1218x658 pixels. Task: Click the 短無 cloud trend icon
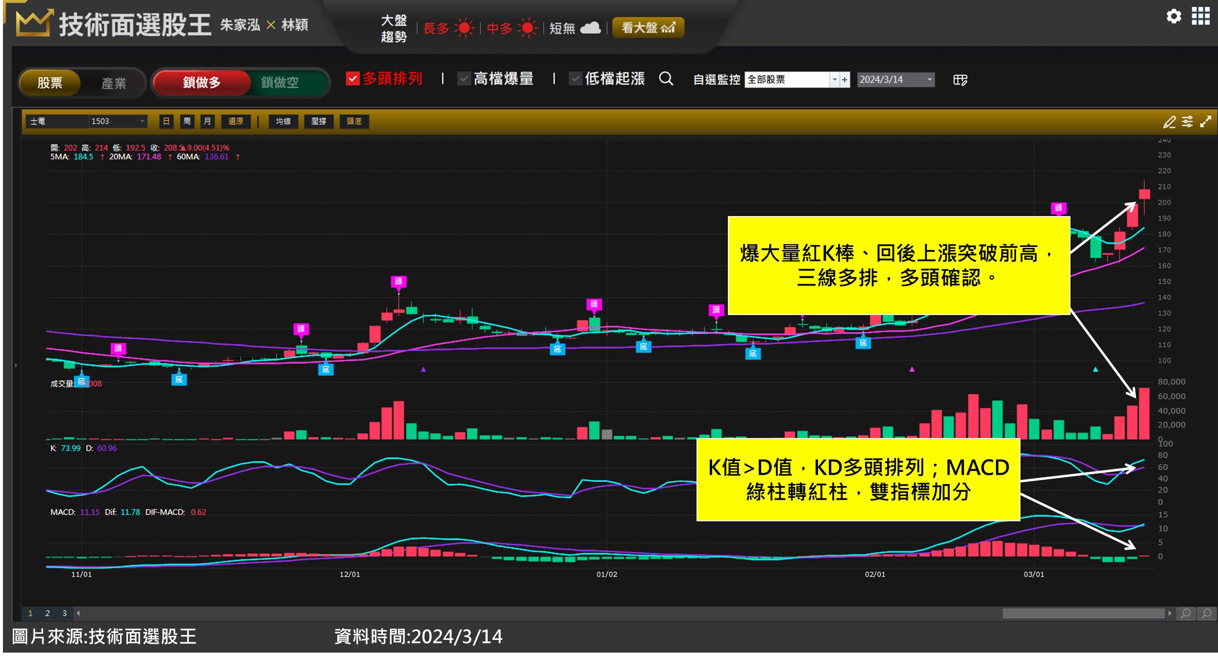(590, 28)
